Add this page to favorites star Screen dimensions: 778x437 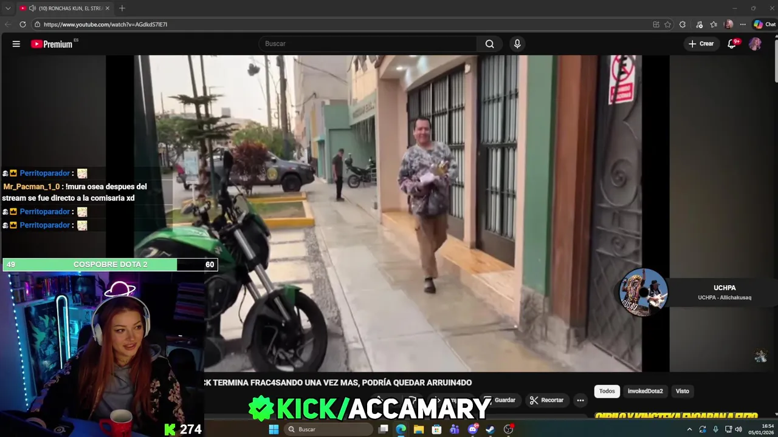667,24
